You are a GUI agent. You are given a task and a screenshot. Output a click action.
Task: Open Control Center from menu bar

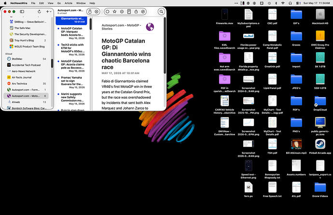point(298,3)
